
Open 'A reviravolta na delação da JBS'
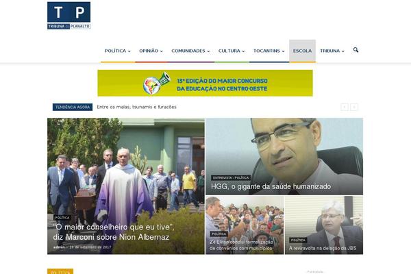[x=323, y=248]
